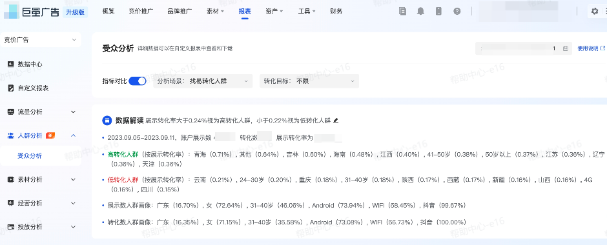Click the 巨量广告 logo
The width and height of the screenshot is (607, 245).
click(x=32, y=12)
